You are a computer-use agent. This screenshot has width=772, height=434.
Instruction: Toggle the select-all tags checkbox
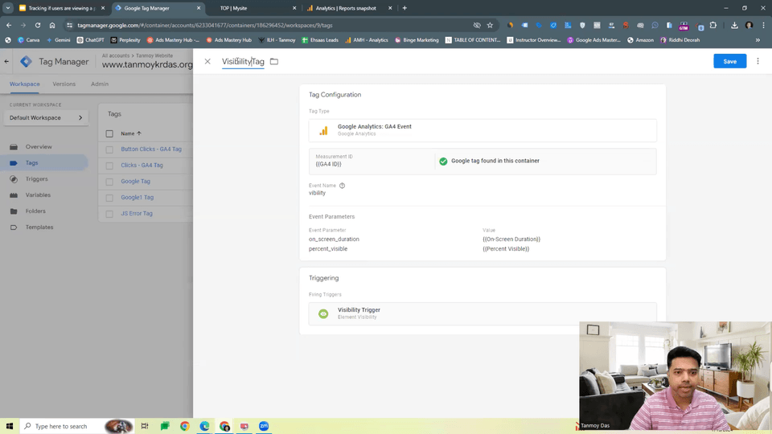coord(109,134)
